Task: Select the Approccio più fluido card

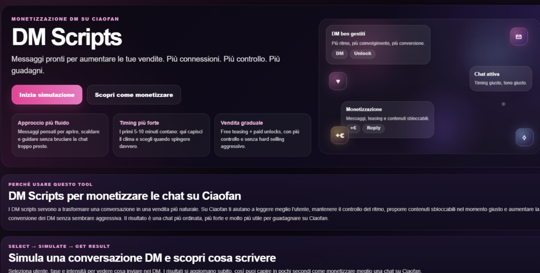Action: (x=60, y=135)
